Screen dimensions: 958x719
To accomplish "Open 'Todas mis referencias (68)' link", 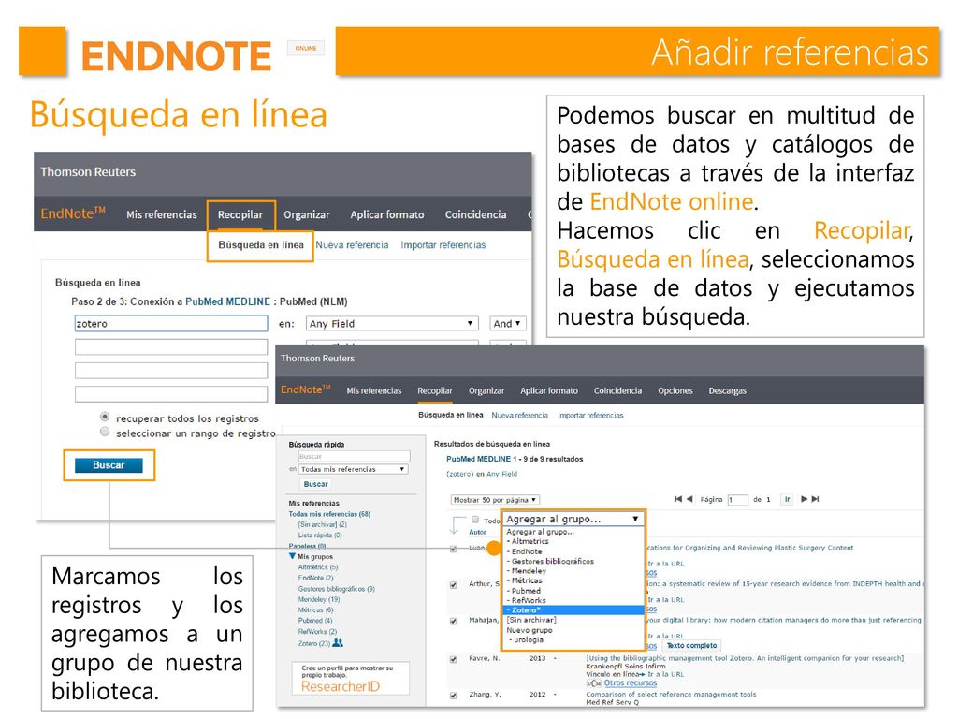I will coord(329,514).
